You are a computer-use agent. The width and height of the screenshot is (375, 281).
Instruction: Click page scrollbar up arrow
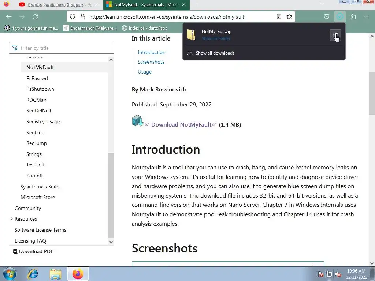372,36
